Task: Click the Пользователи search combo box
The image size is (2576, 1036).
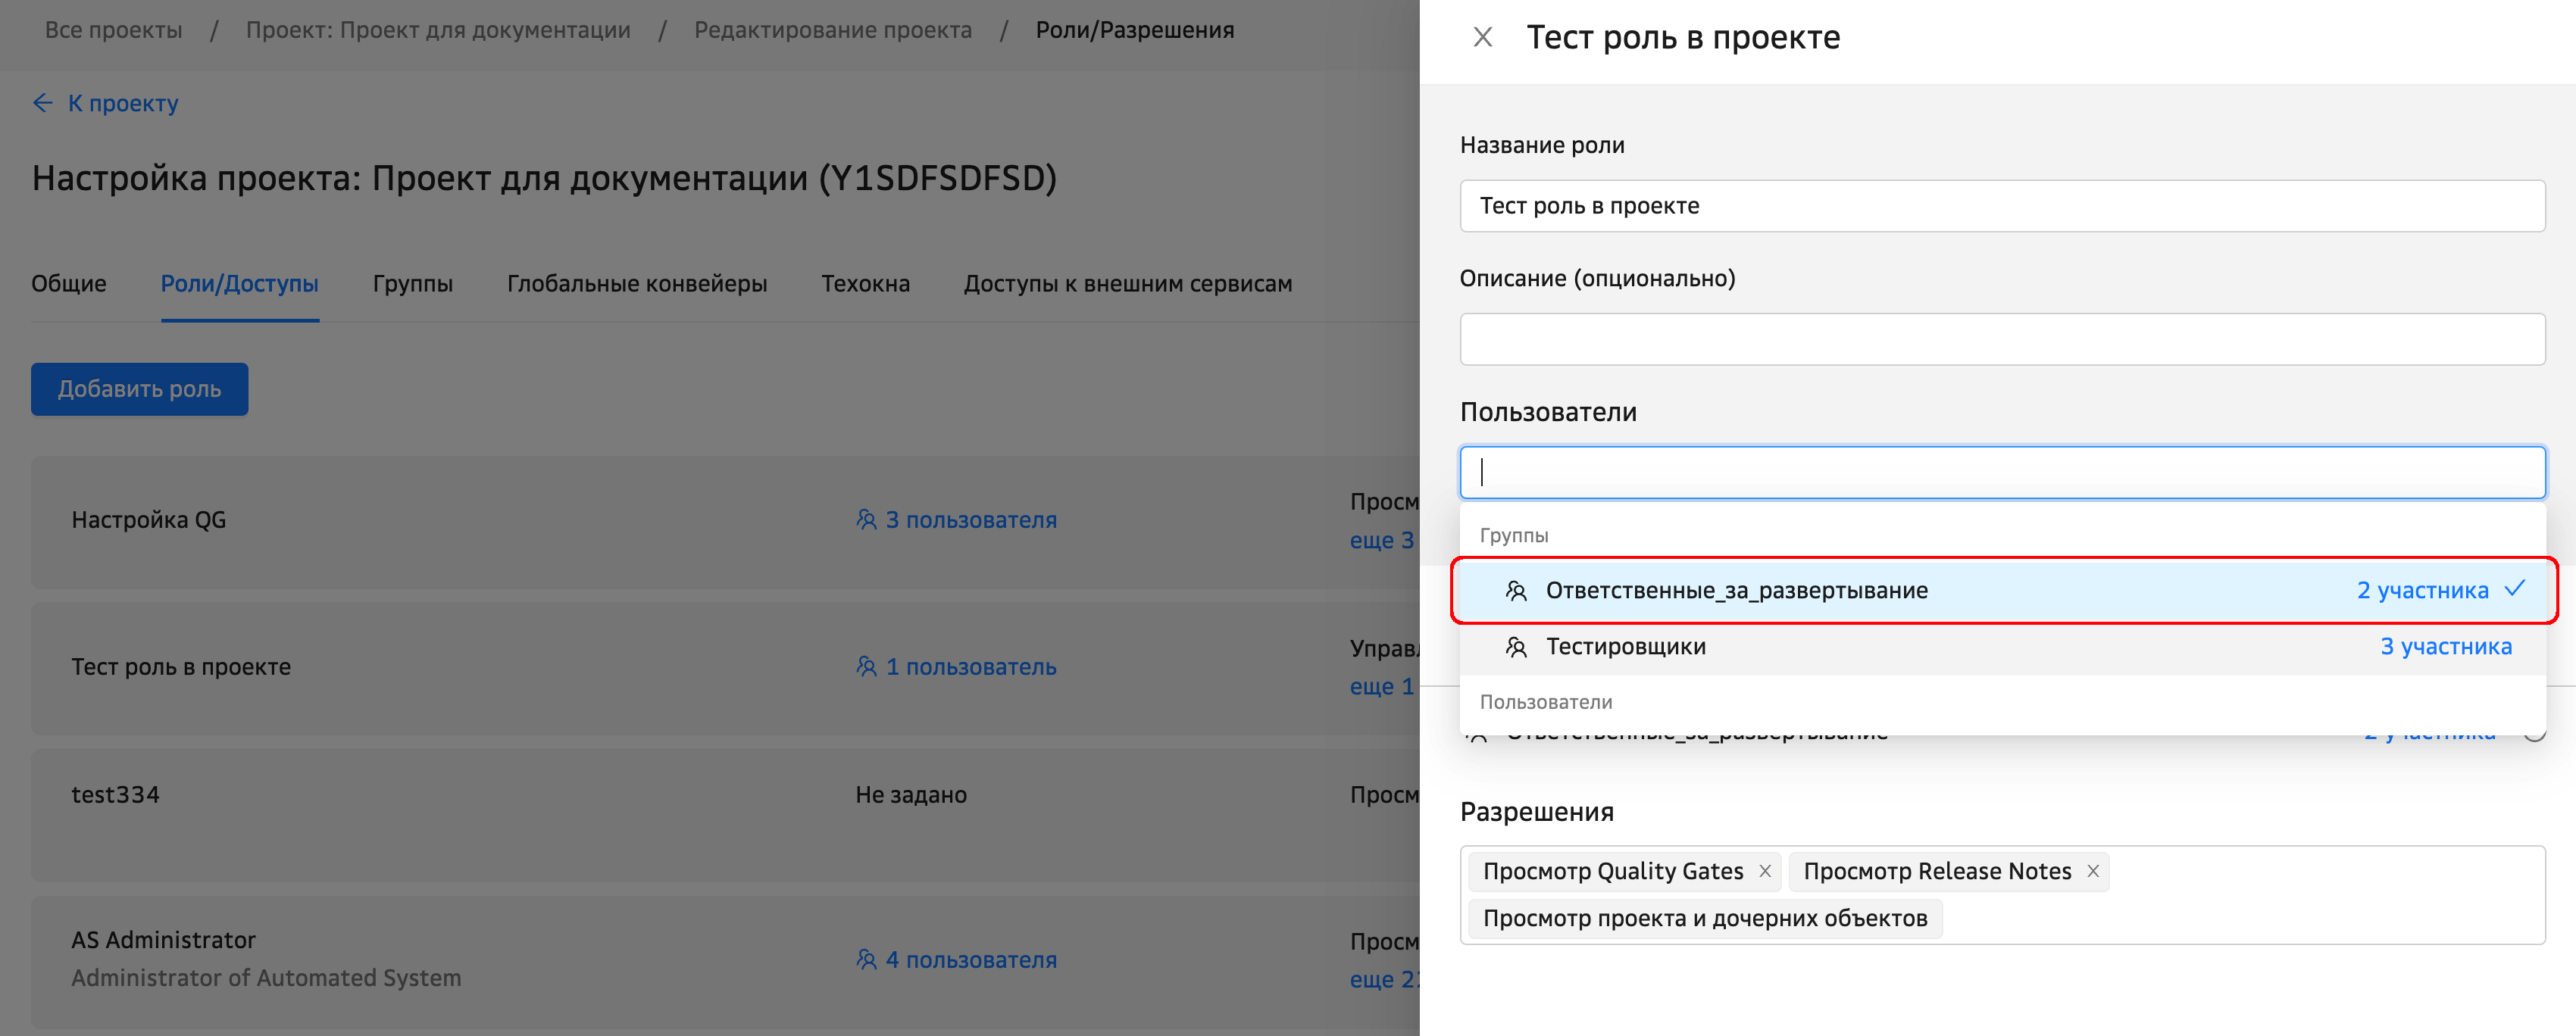Action: tap(2000, 472)
